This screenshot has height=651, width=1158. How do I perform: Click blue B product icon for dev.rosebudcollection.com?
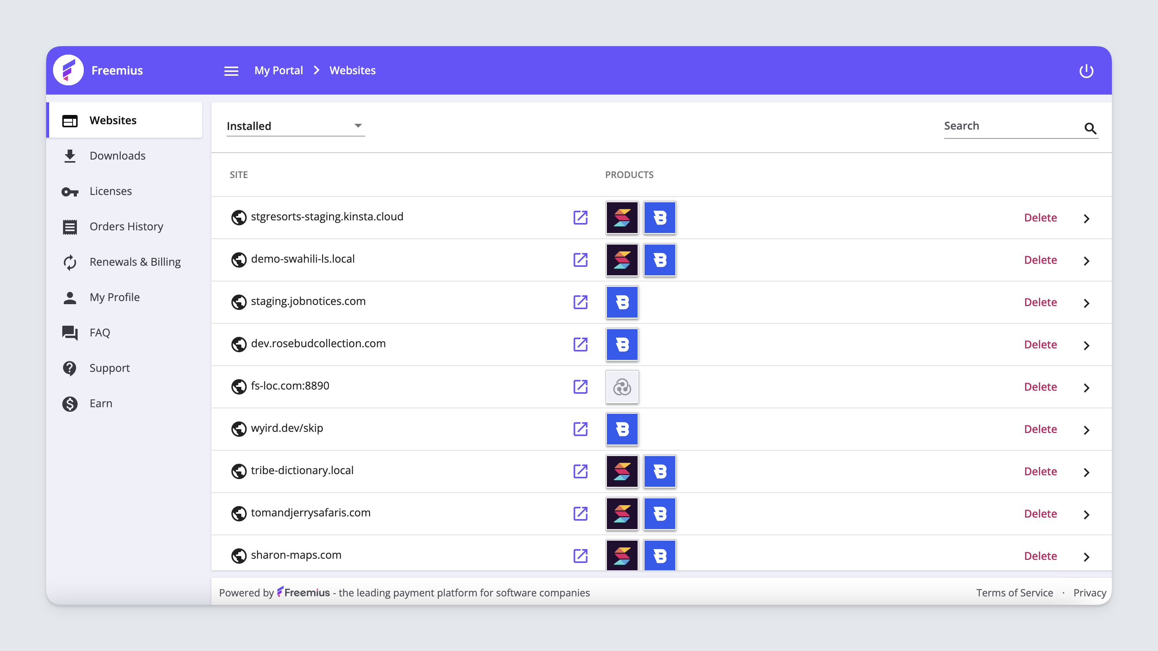(x=622, y=345)
